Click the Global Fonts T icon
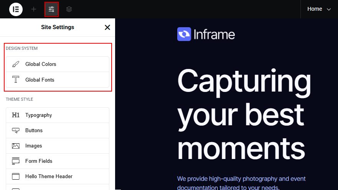Image resolution: width=338 pixels, height=190 pixels. tap(16, 80)
